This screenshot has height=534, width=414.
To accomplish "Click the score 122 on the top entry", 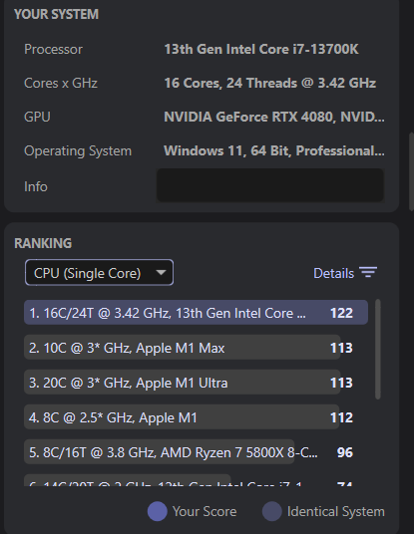I will [341, 313].
